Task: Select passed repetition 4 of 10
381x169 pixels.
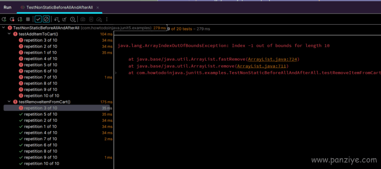Action: 41,133
